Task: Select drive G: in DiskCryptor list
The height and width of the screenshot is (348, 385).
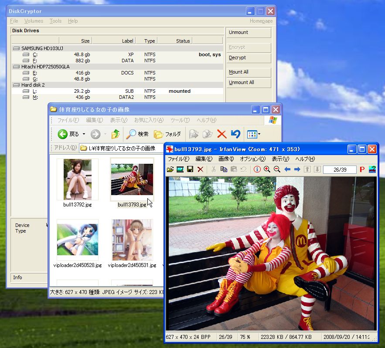Action: [117, 79]
